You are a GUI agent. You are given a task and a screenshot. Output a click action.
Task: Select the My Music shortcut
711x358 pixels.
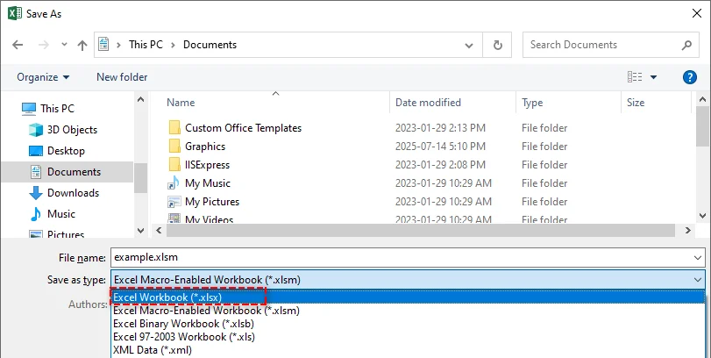[x=208, y=183]
